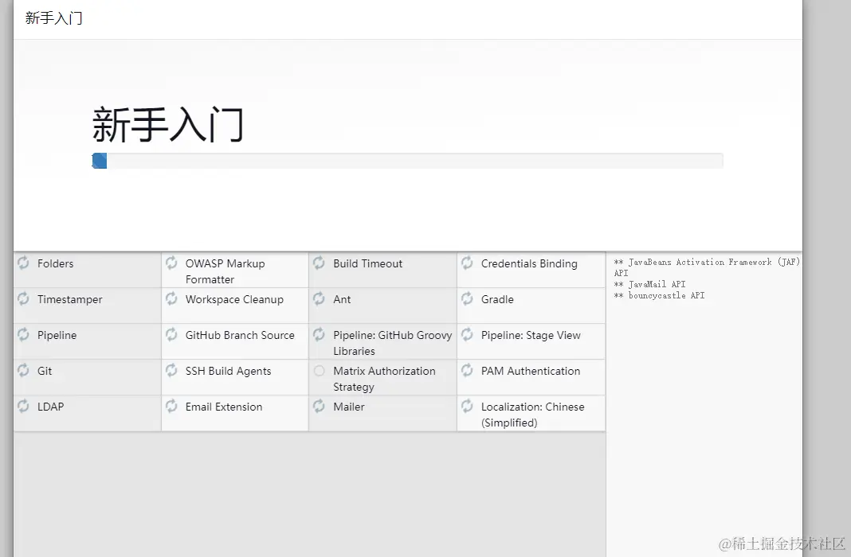Select the Email Extension plugin label
Screen dimensions: 851x557
point(224,407)
